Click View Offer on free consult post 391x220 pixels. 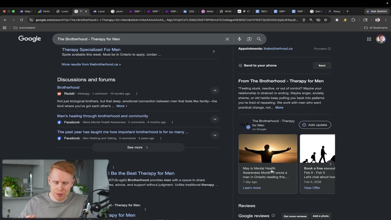[312, 188]
